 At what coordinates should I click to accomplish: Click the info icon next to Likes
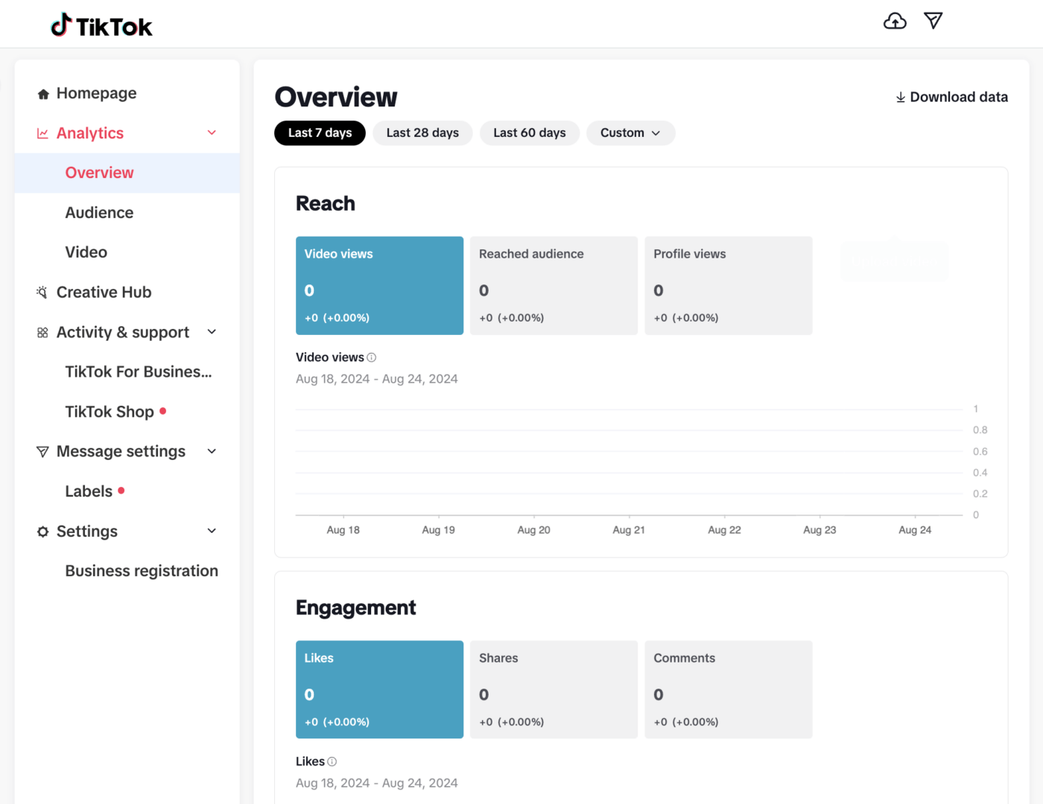pyautogui.click(x=331, y=761)
